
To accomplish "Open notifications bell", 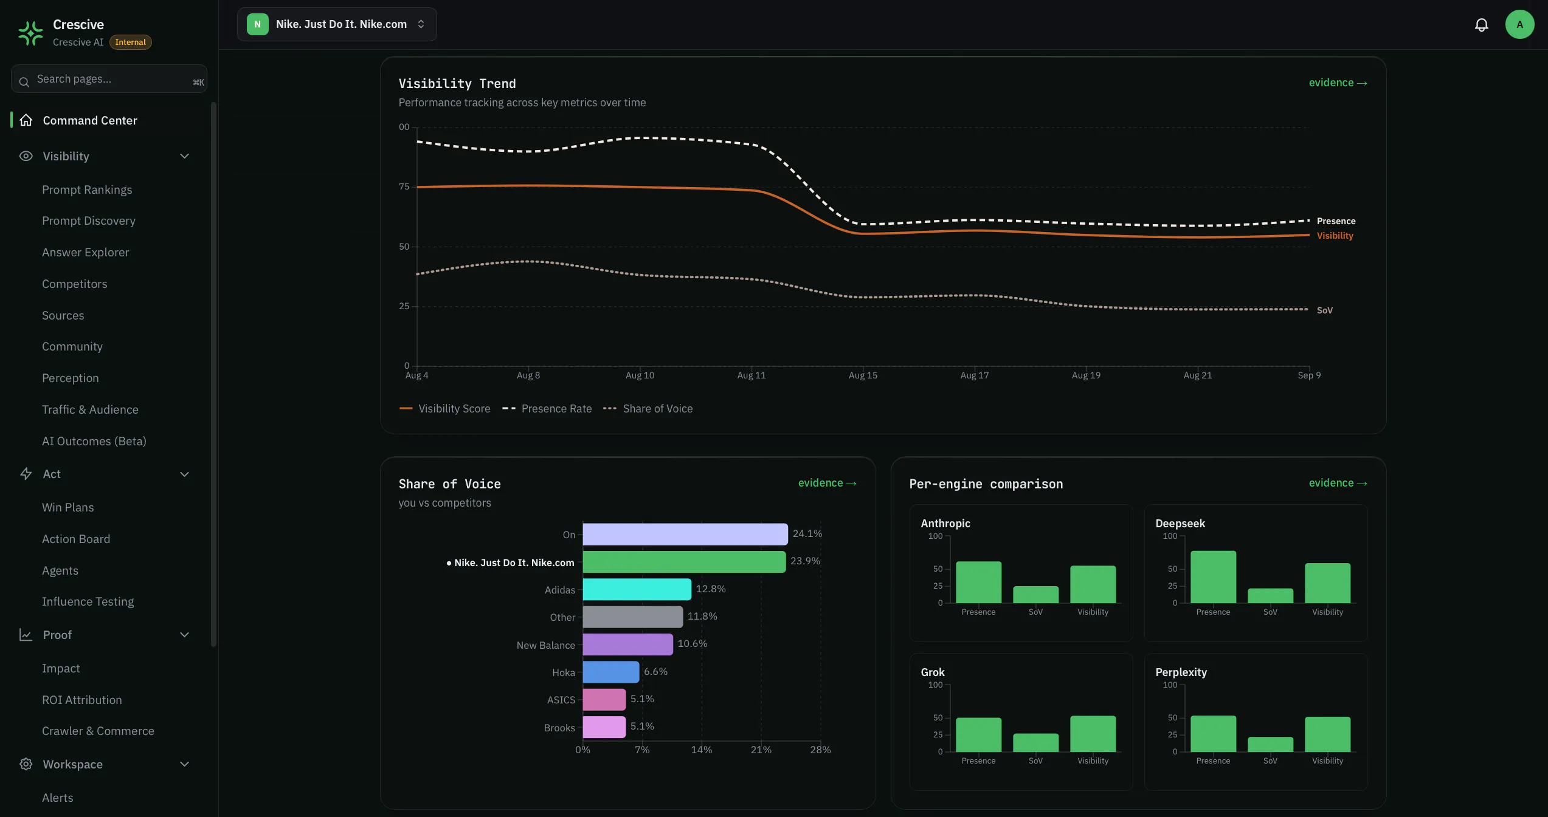I will [1482, 25].
